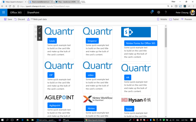
Task: Click the hysan button
Action: click(x=129, y=109)
